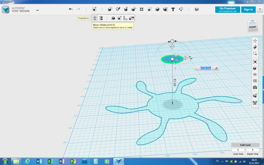The width and height of the screenshot is (264, 165).
Task: Open the Primitives tool in the toolbar
Action: pos(110,9)
